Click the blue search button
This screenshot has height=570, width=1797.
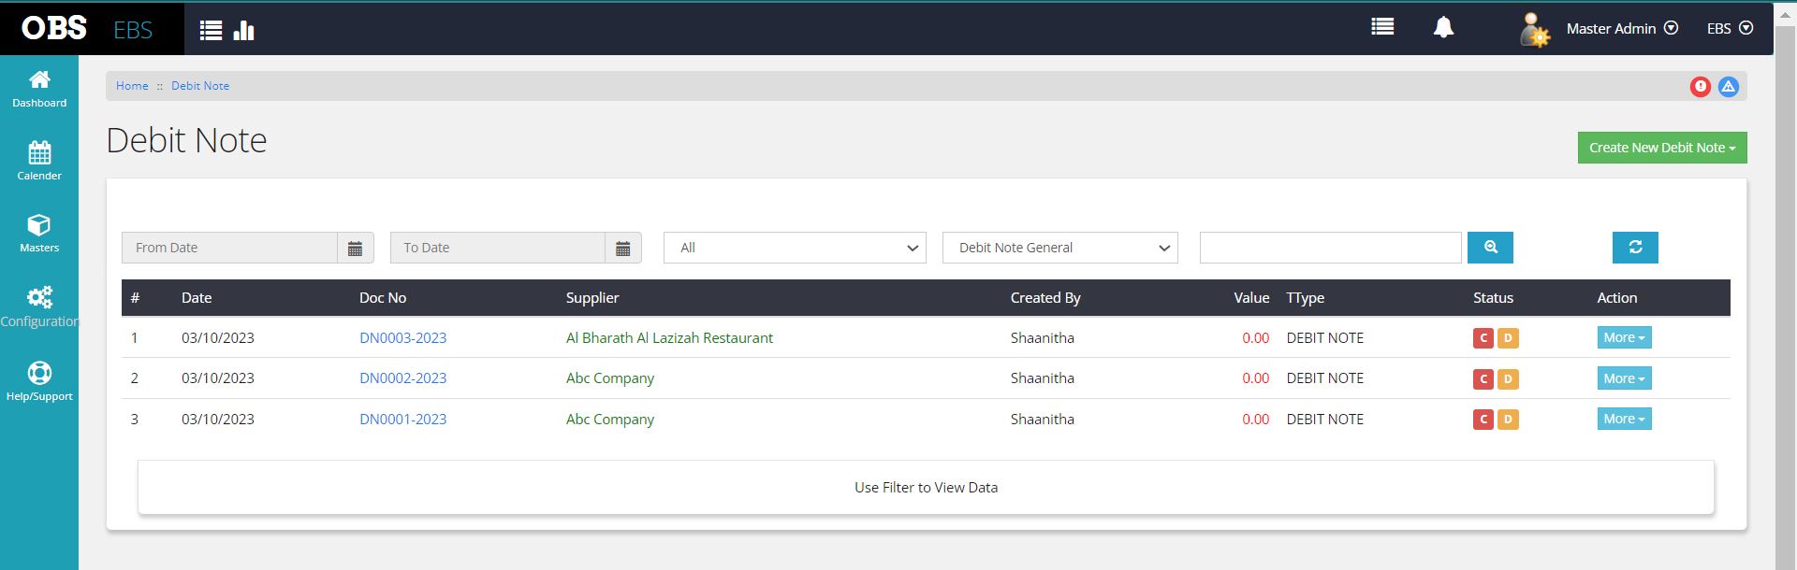(x=1490, y=248)
